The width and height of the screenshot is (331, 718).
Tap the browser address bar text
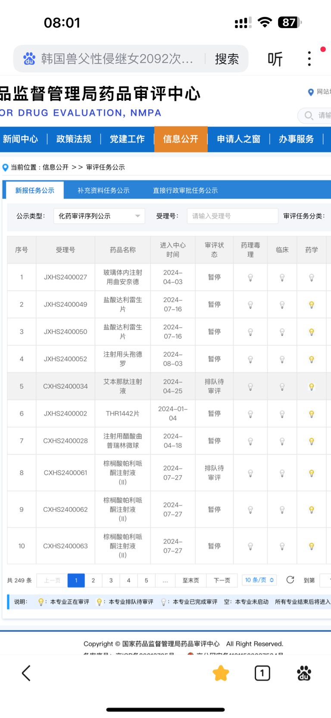click(x=117, y=59)
